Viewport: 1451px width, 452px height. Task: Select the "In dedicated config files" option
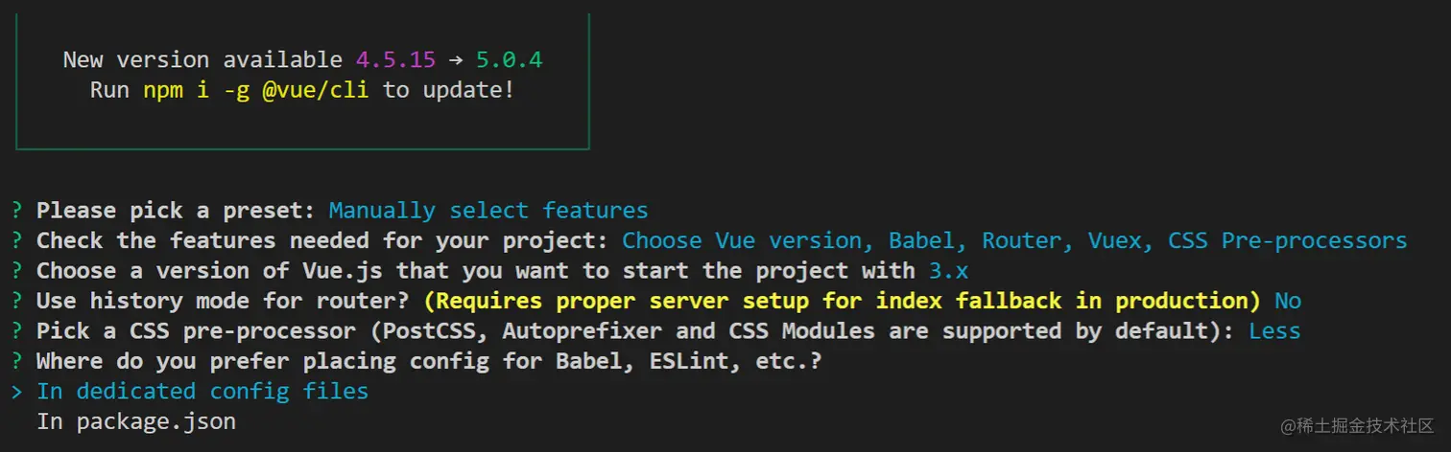[x=202, y=391]
